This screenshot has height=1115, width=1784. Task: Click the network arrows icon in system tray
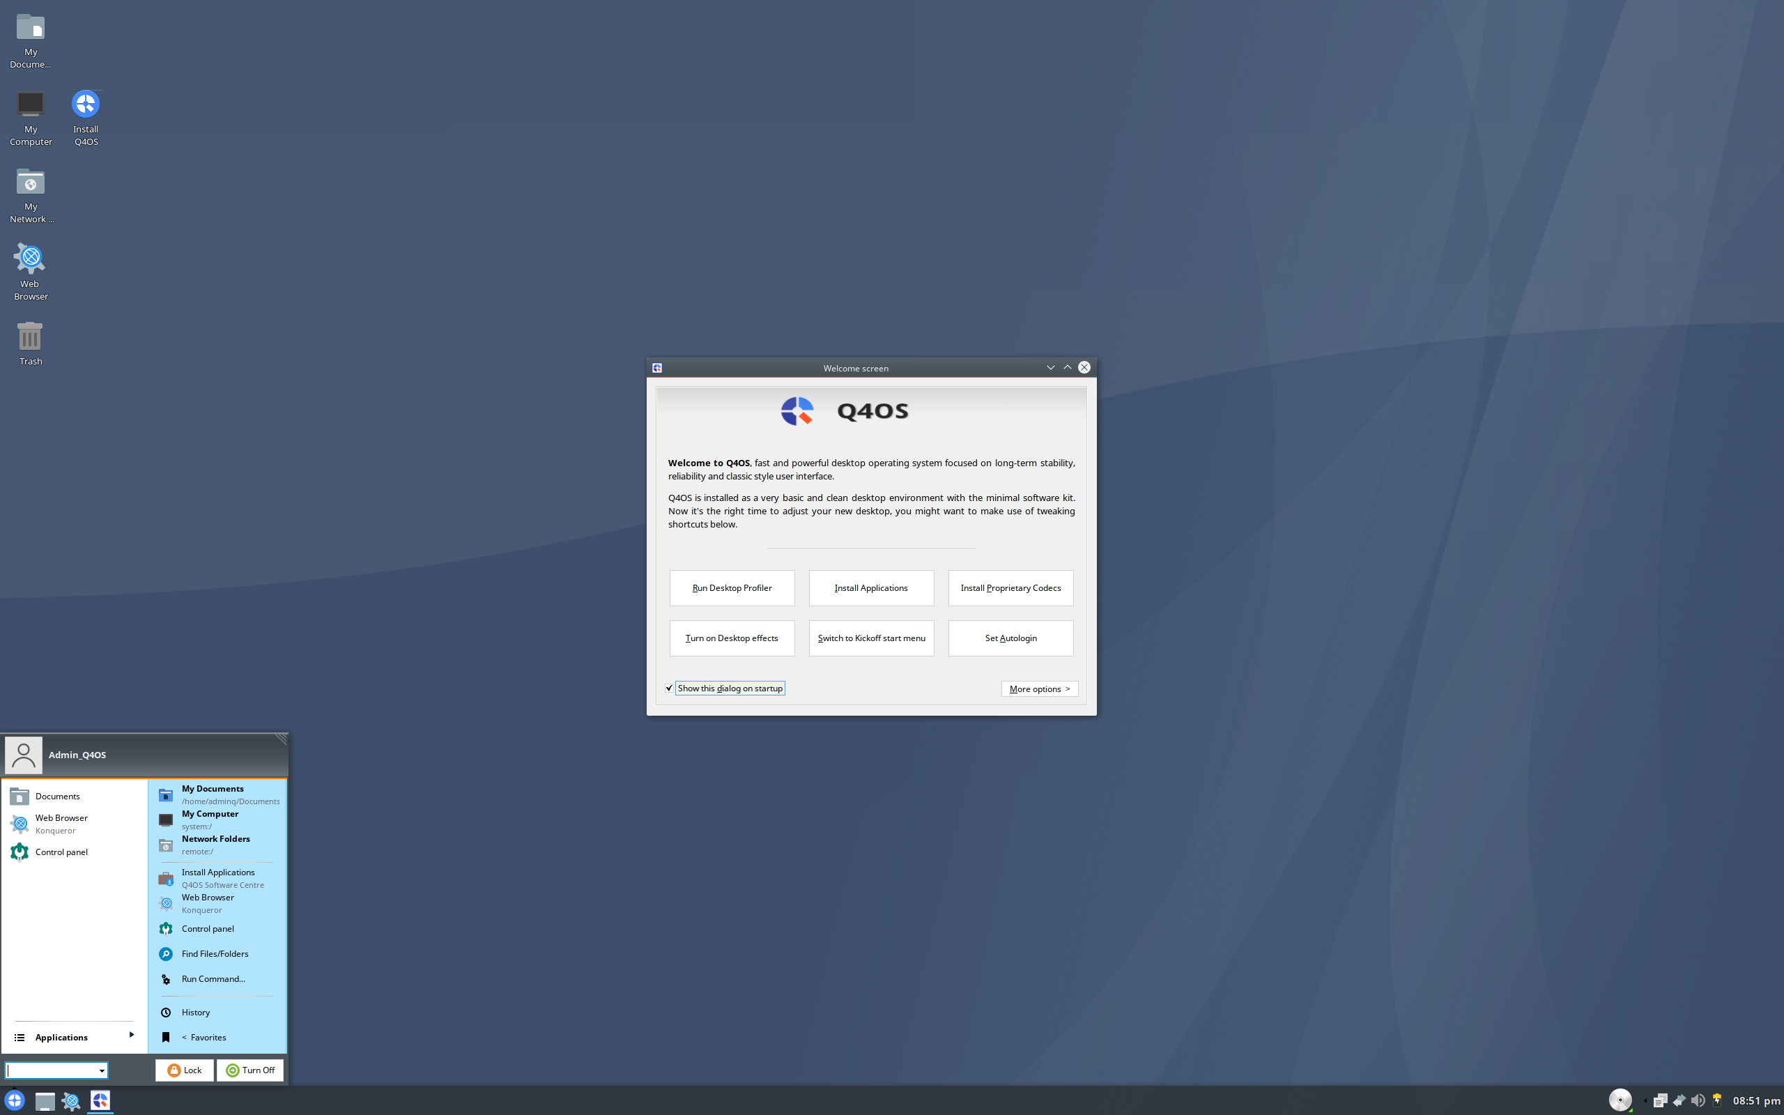click(x=1680, y=1101)
